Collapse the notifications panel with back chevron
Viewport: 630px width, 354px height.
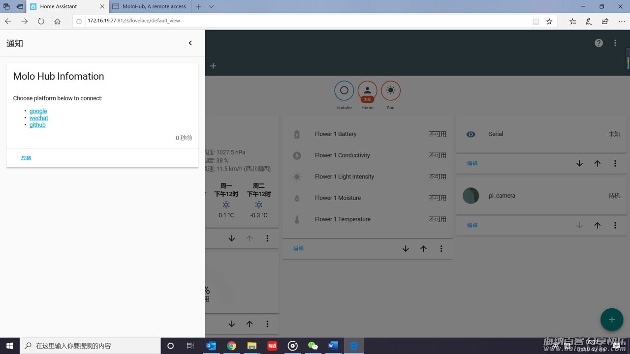(x=190, y=43)
